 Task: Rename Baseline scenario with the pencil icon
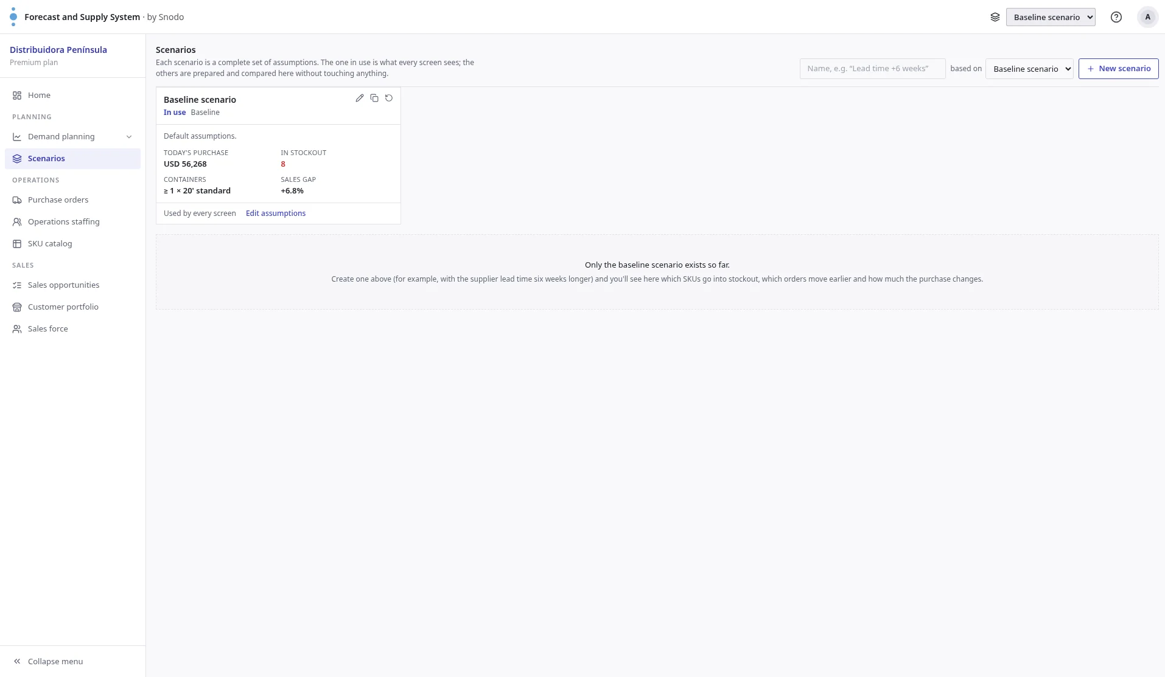[x=360, y=98]
